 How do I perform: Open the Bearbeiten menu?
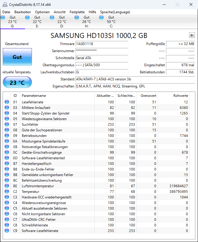tap(23, 12)
